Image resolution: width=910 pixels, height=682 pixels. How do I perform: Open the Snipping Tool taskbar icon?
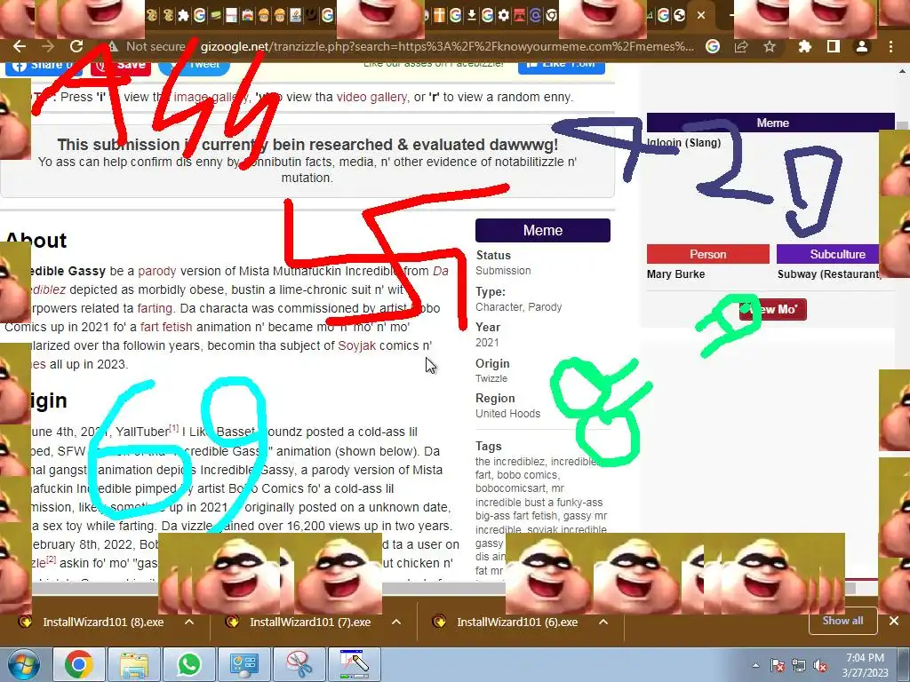coord(299,664)
